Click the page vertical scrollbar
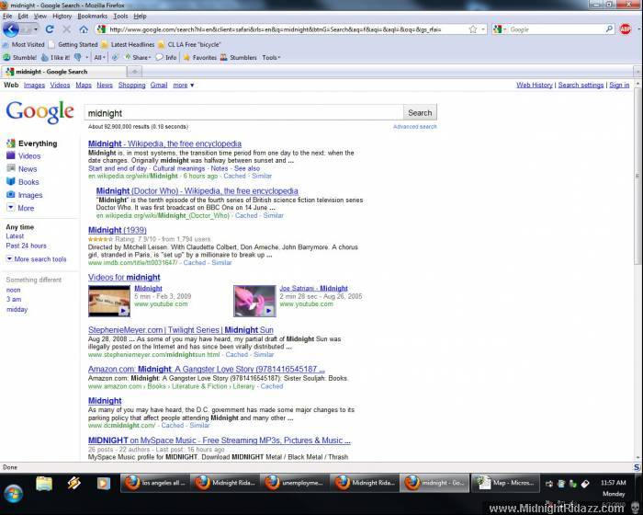The width and height of the screenshot is (643, 515). (x=637, y=177)
